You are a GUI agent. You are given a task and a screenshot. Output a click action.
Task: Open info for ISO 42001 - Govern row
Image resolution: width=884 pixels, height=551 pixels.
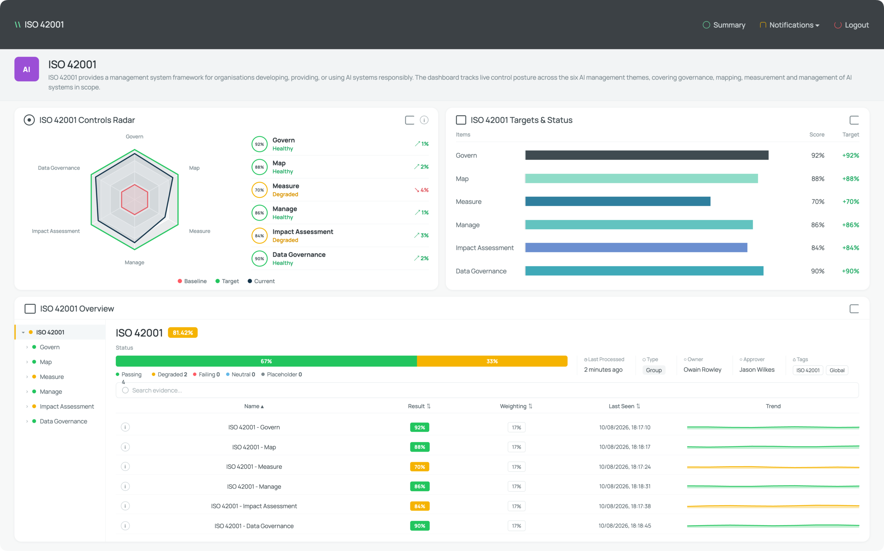[x=125, y=427]
